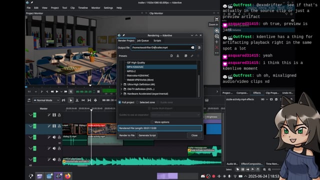Open the Time Remapping tab
The image size is (320, 180).
click(272, 163)
